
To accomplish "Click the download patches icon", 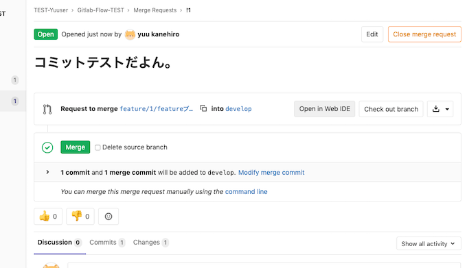I will [x=435, y=109].
